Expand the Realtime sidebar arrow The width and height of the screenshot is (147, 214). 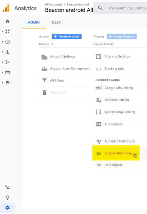pyautogui.click(x=2, y=42)
